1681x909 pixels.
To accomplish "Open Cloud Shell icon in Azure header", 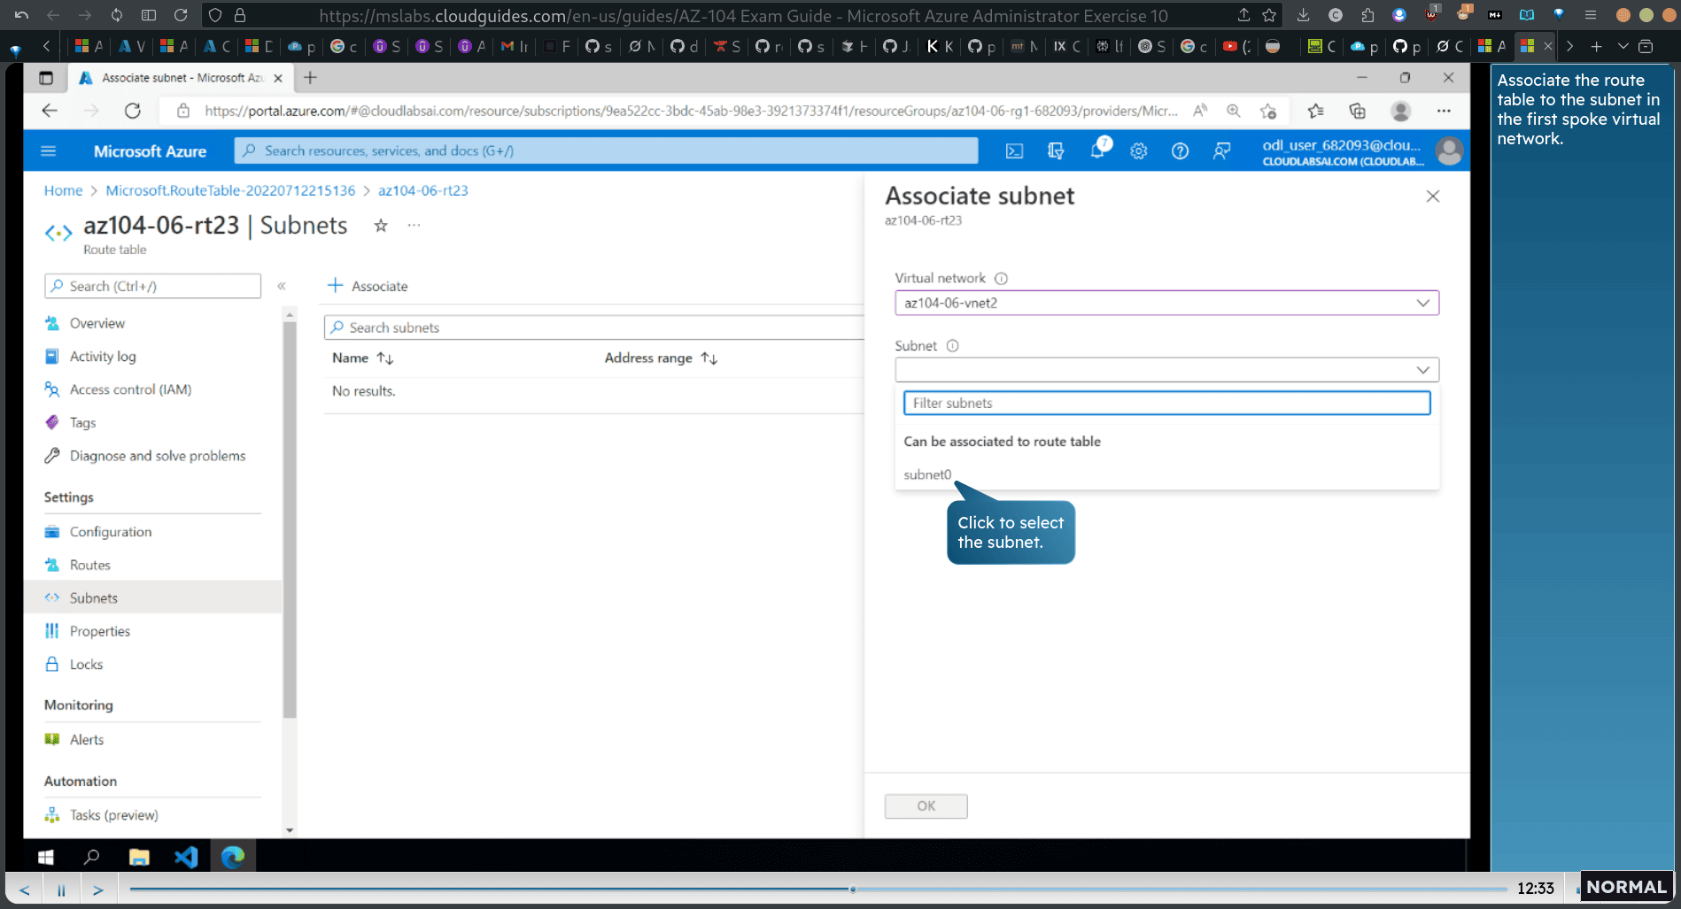I will tap(1014, 151).
